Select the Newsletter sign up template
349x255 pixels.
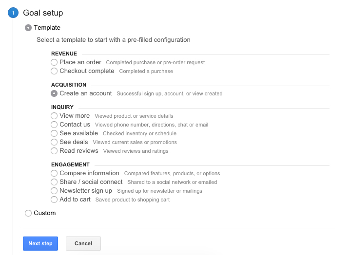pyautogui.click(x=54, y=191)
